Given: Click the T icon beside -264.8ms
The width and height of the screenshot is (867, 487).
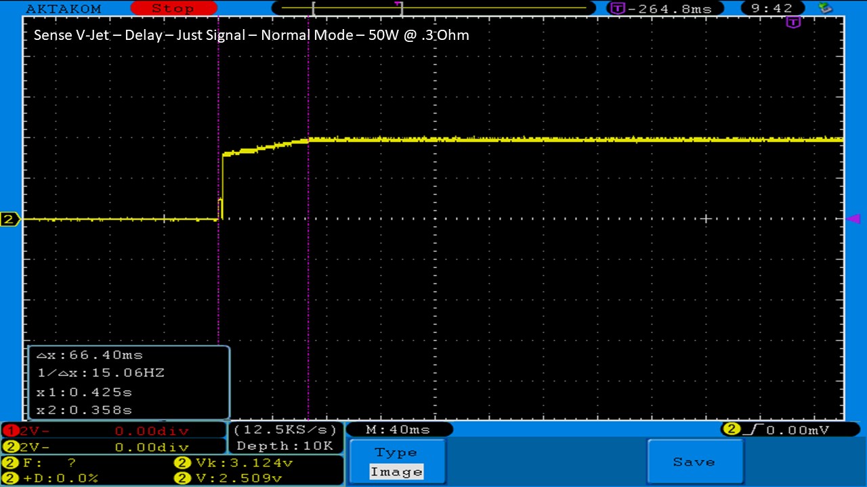Looking at the screenshot, I should (618, 8).
